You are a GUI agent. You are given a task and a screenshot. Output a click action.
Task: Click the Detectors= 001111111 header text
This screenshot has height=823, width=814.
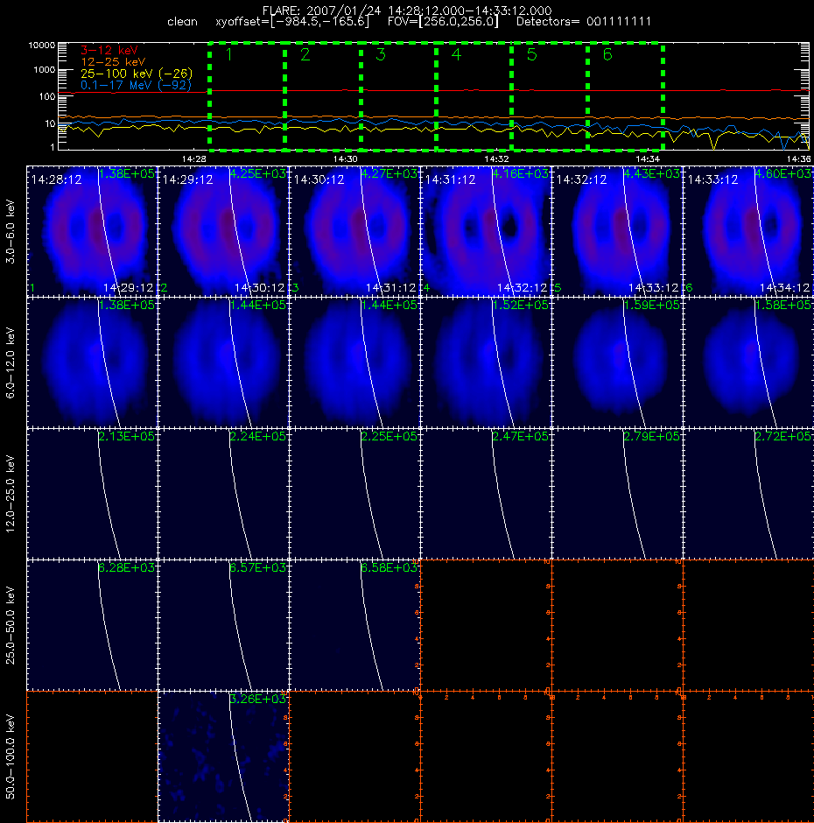[584, 22]
